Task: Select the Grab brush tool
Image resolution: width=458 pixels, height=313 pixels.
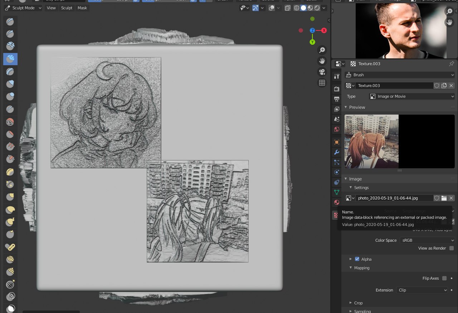Action: click(x=10, y=197)
